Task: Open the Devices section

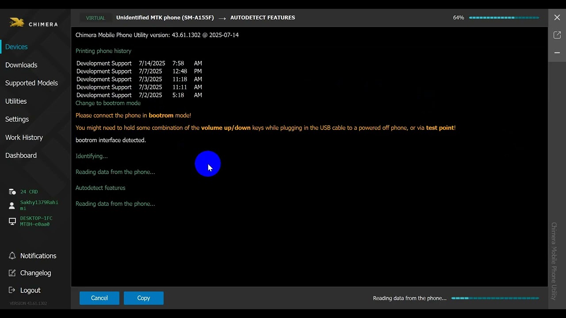Action: click(16, 47)
